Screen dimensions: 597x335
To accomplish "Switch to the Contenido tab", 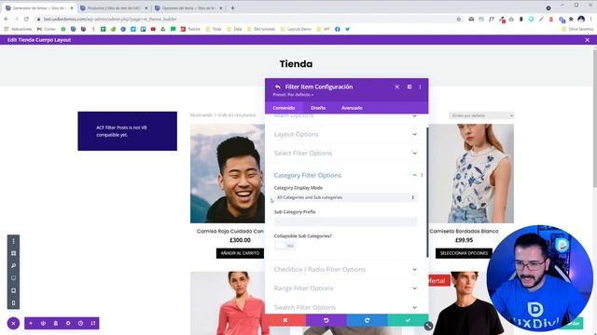I will [284, 108].
